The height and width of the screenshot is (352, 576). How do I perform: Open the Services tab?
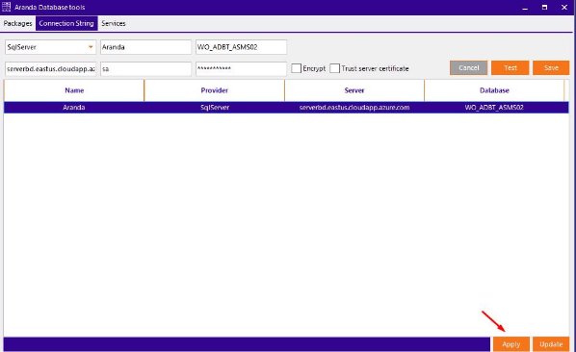114,23
